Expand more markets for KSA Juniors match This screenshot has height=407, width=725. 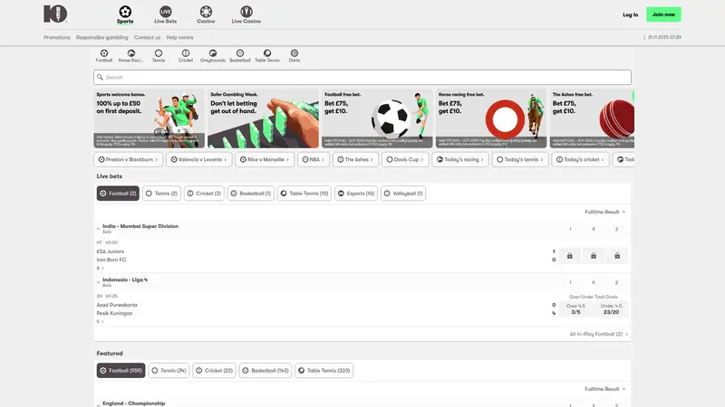click(x=100, y=268)
